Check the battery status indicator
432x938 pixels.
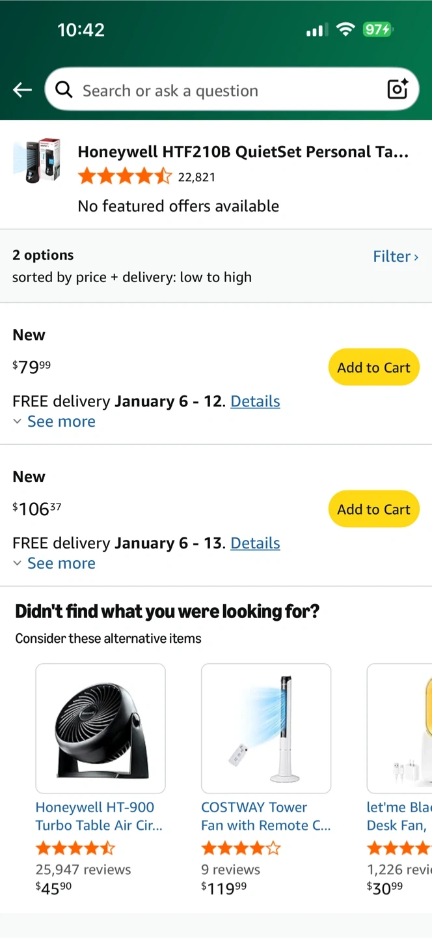(377, 29)
